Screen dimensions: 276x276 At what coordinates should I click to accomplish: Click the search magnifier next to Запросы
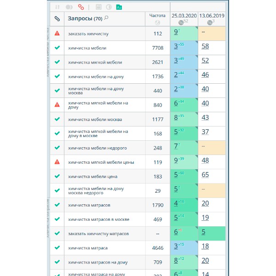106,18
